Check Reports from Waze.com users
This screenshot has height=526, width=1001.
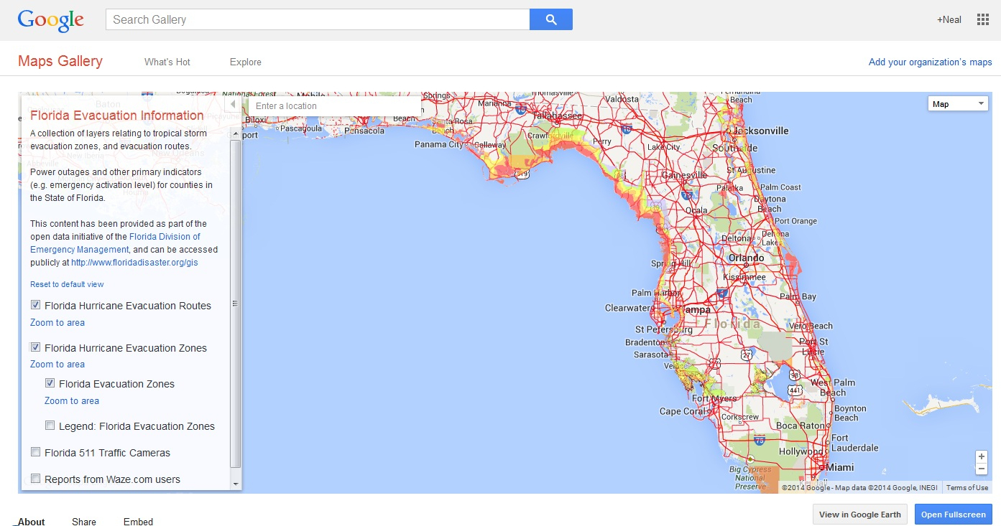tap(36, 479)
